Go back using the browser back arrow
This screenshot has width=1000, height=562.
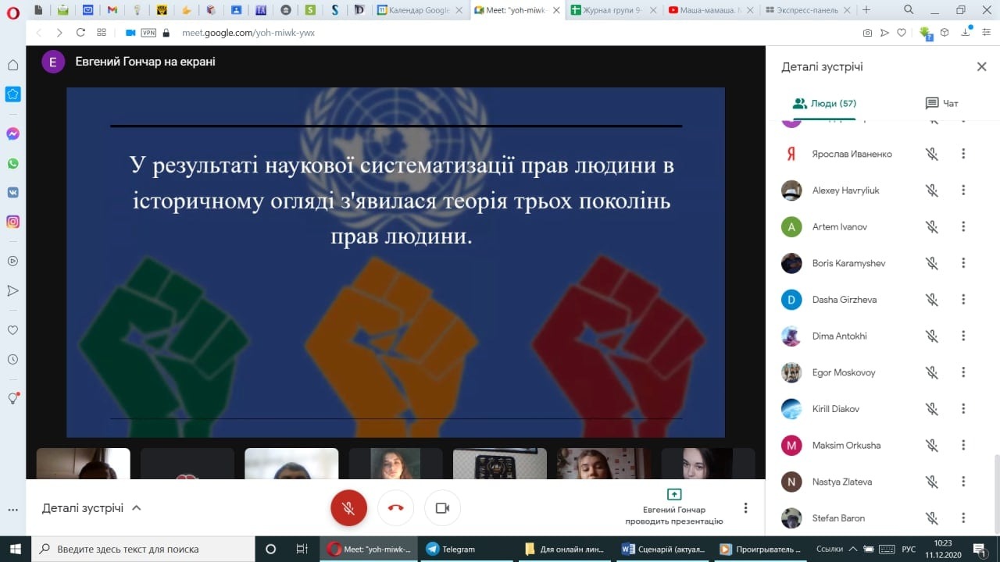pyautogui.click(x=39, y=33)
